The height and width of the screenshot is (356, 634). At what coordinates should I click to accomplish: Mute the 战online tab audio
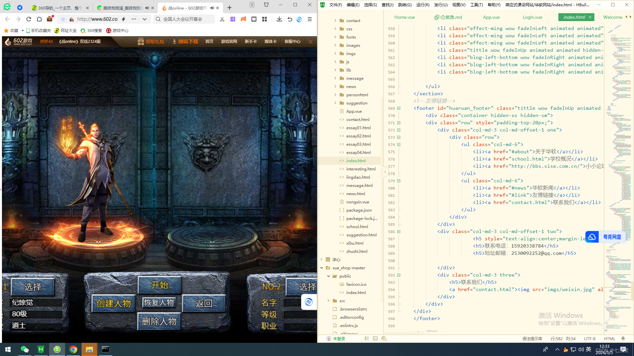[212, 8]
